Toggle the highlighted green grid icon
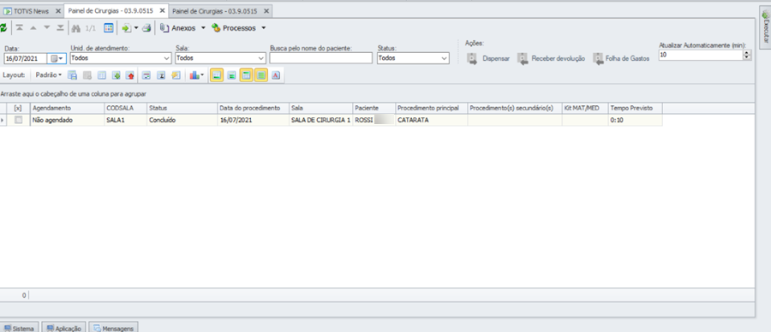Screen dimensions: 771x332 [261, 75]
